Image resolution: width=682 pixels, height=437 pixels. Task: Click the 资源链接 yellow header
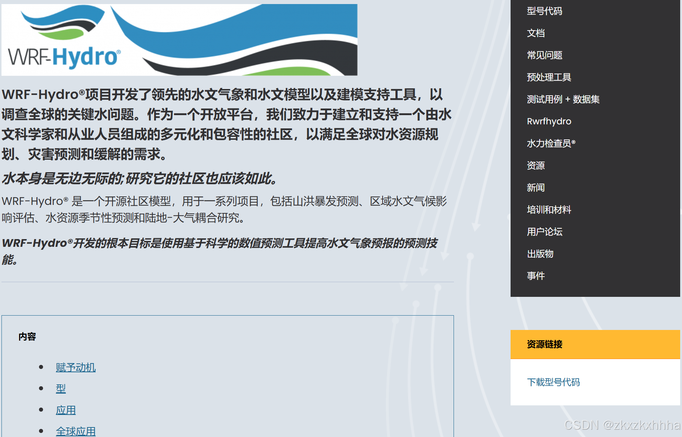[595, 344]
